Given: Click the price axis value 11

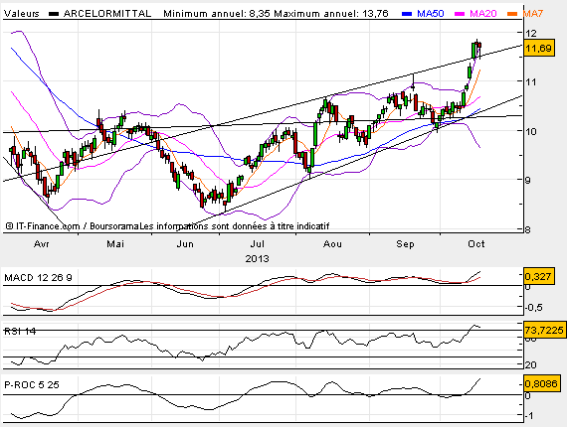Looking at the screenshot, I should coord(531,82).
